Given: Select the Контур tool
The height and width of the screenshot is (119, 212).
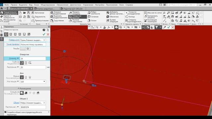Looking at the screenshot, I should [130, 17].
